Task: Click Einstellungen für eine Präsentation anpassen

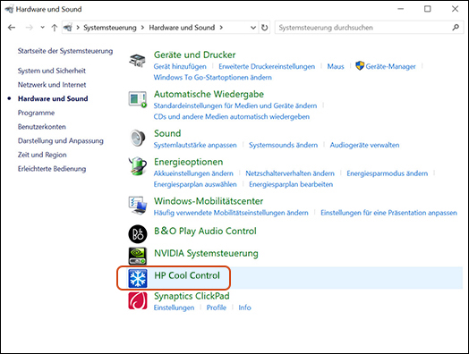Action: (388, 213)
